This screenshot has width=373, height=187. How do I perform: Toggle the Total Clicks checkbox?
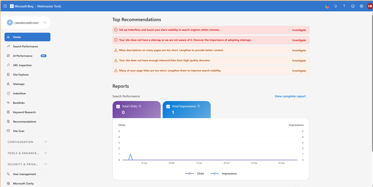[118, 107]
